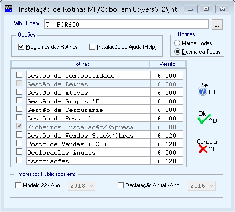Open the Declaração Anual year dropdown
This screenshot has height=212, width=235.
pyautogui.click(x=202, y=185)
